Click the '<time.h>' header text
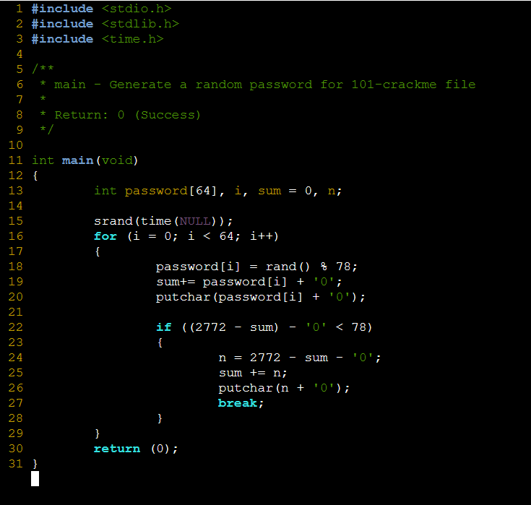The image size is (531, 505). point(132,39)
